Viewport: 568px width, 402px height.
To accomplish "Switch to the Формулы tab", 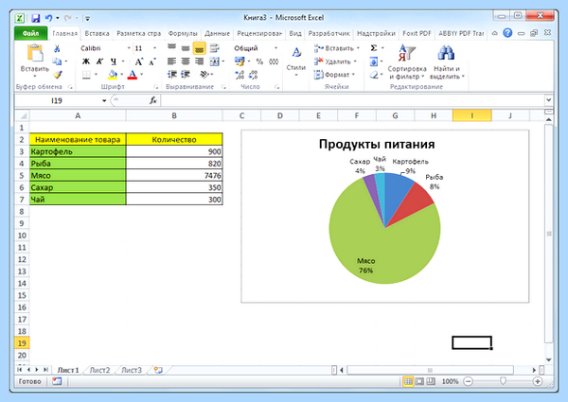I will (183, 33).
